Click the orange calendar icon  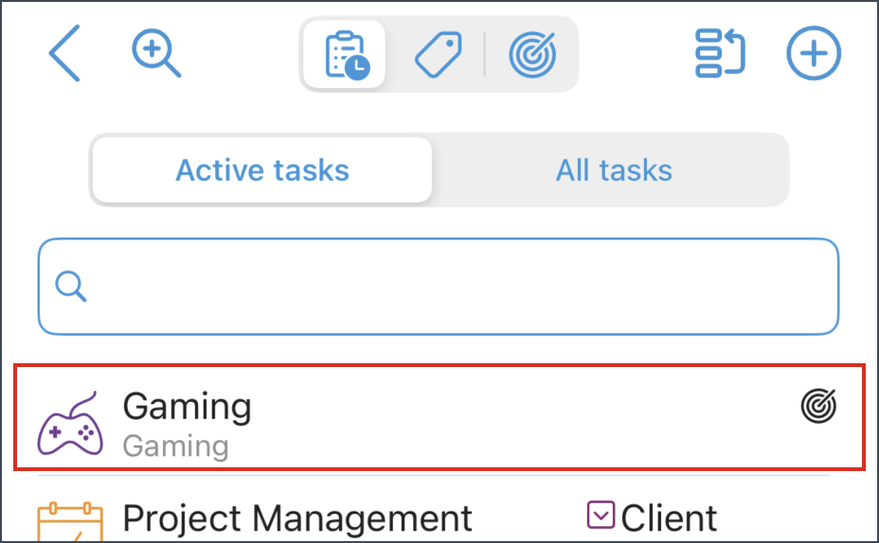(70, 522)
